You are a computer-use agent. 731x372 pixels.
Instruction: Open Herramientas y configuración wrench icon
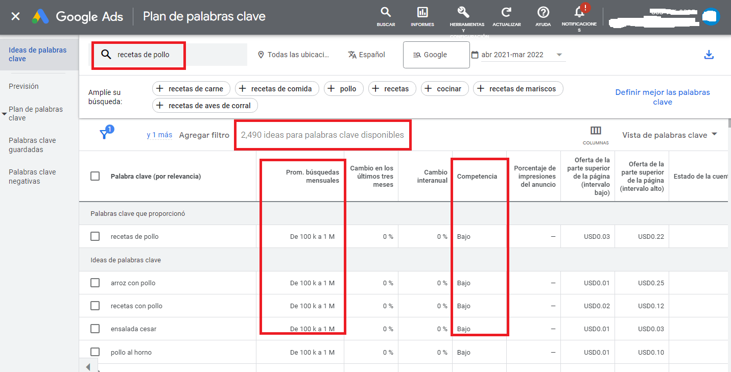pyautogui.click(x=463, y=12)
